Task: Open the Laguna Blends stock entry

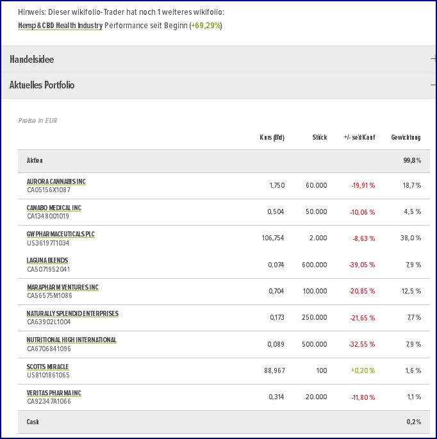Action: (x=47, y=261)
